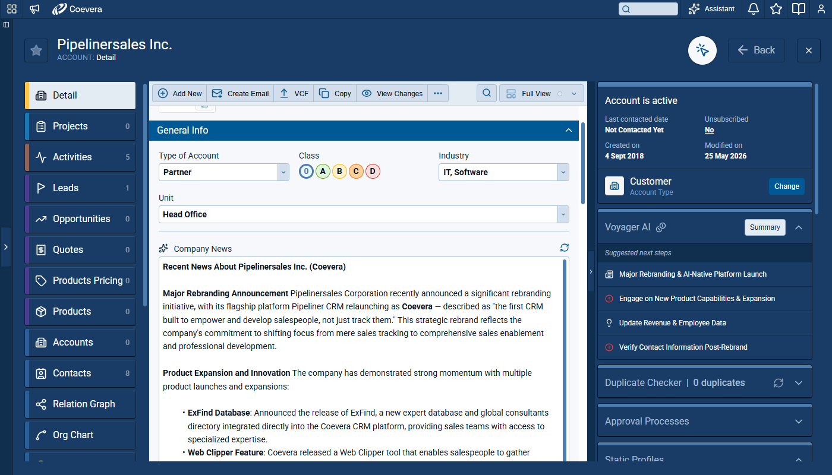Open the Activities tab

pos(80,157)
